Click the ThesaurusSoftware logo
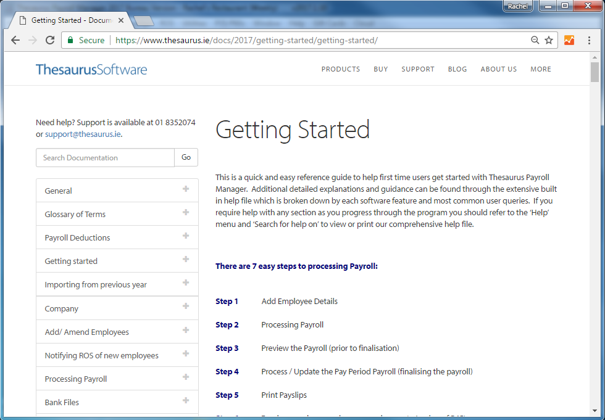Image resolution: width=605 pixels, height=420 pixels. (x=91, y=69)
